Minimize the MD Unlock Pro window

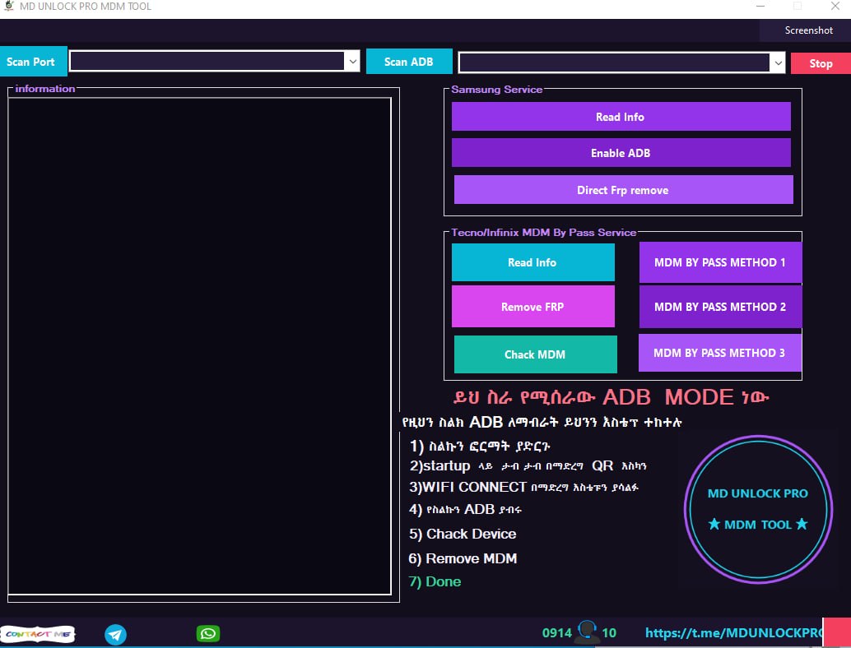coord(761,6)
